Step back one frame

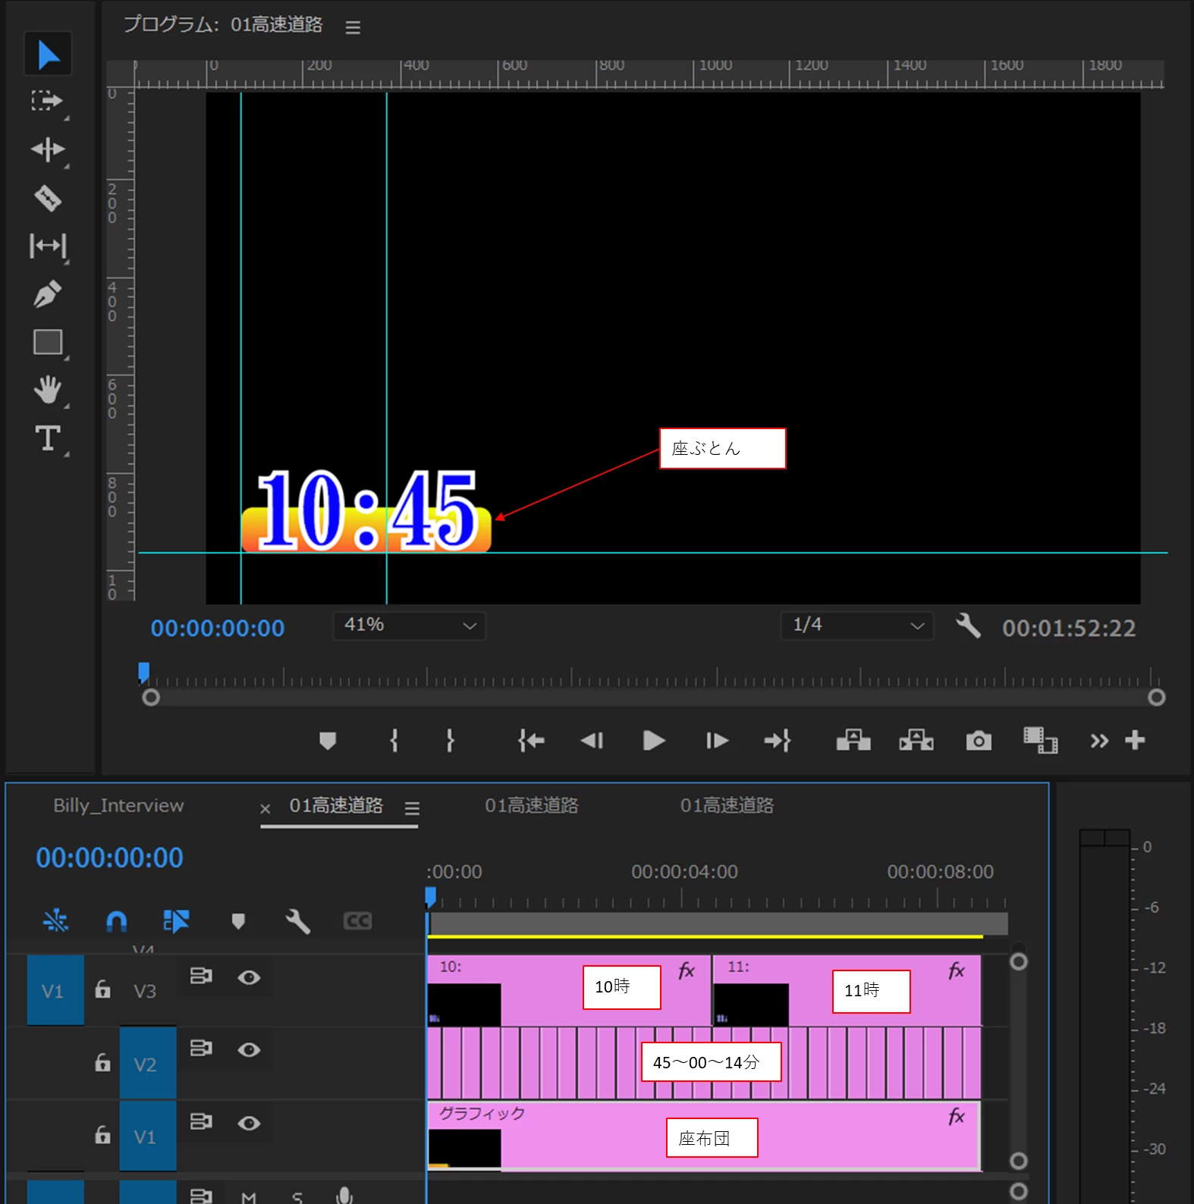[x=592, y=741]
